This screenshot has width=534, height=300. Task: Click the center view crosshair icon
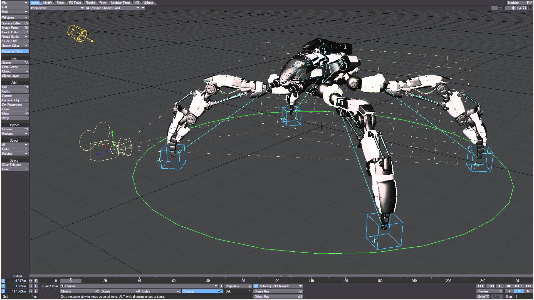point(508,8)
